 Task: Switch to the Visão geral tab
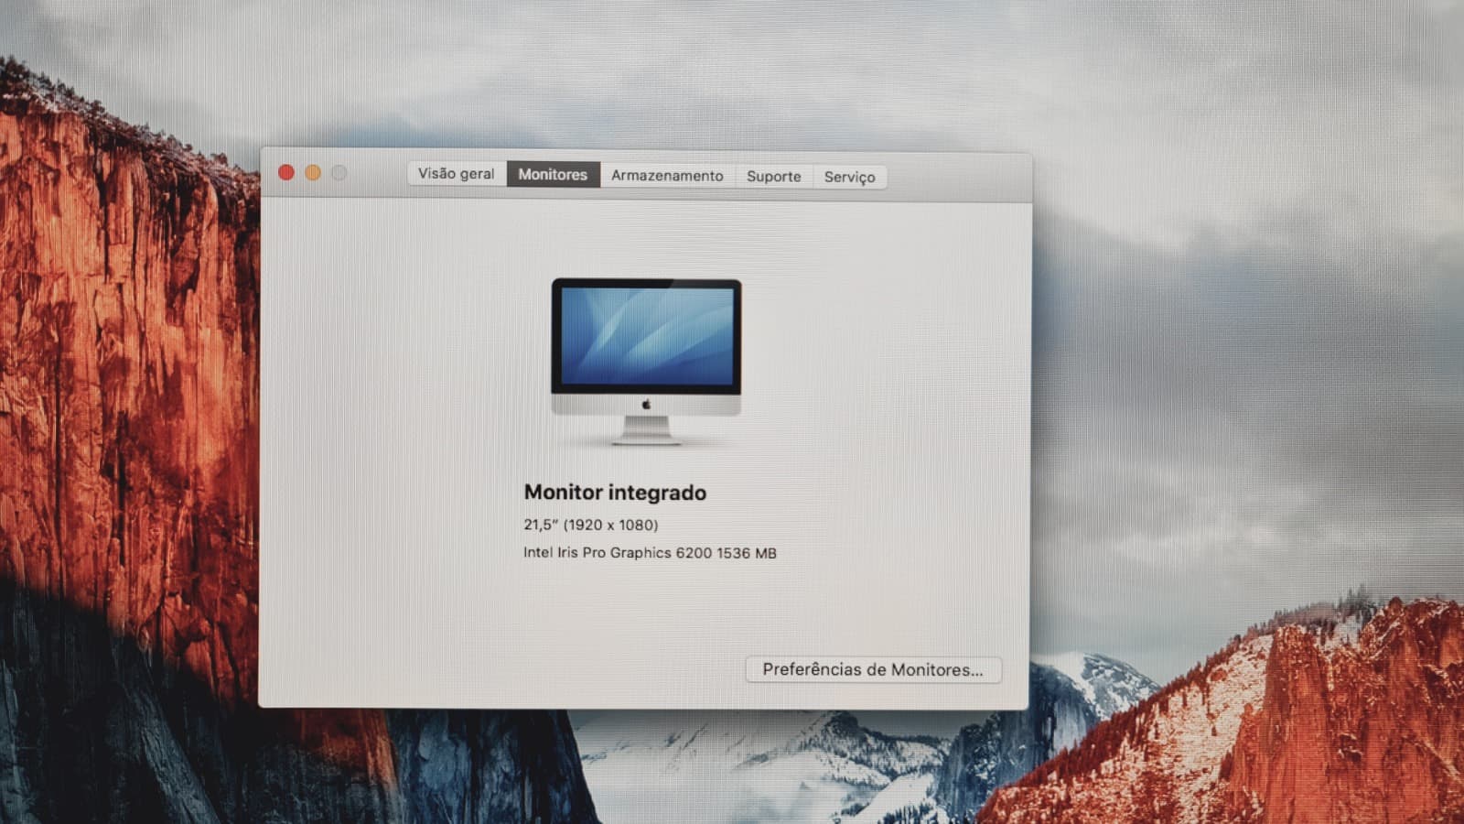click(457, 173)
